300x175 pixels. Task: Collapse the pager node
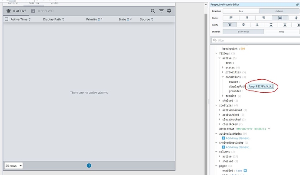coord(216,166)
